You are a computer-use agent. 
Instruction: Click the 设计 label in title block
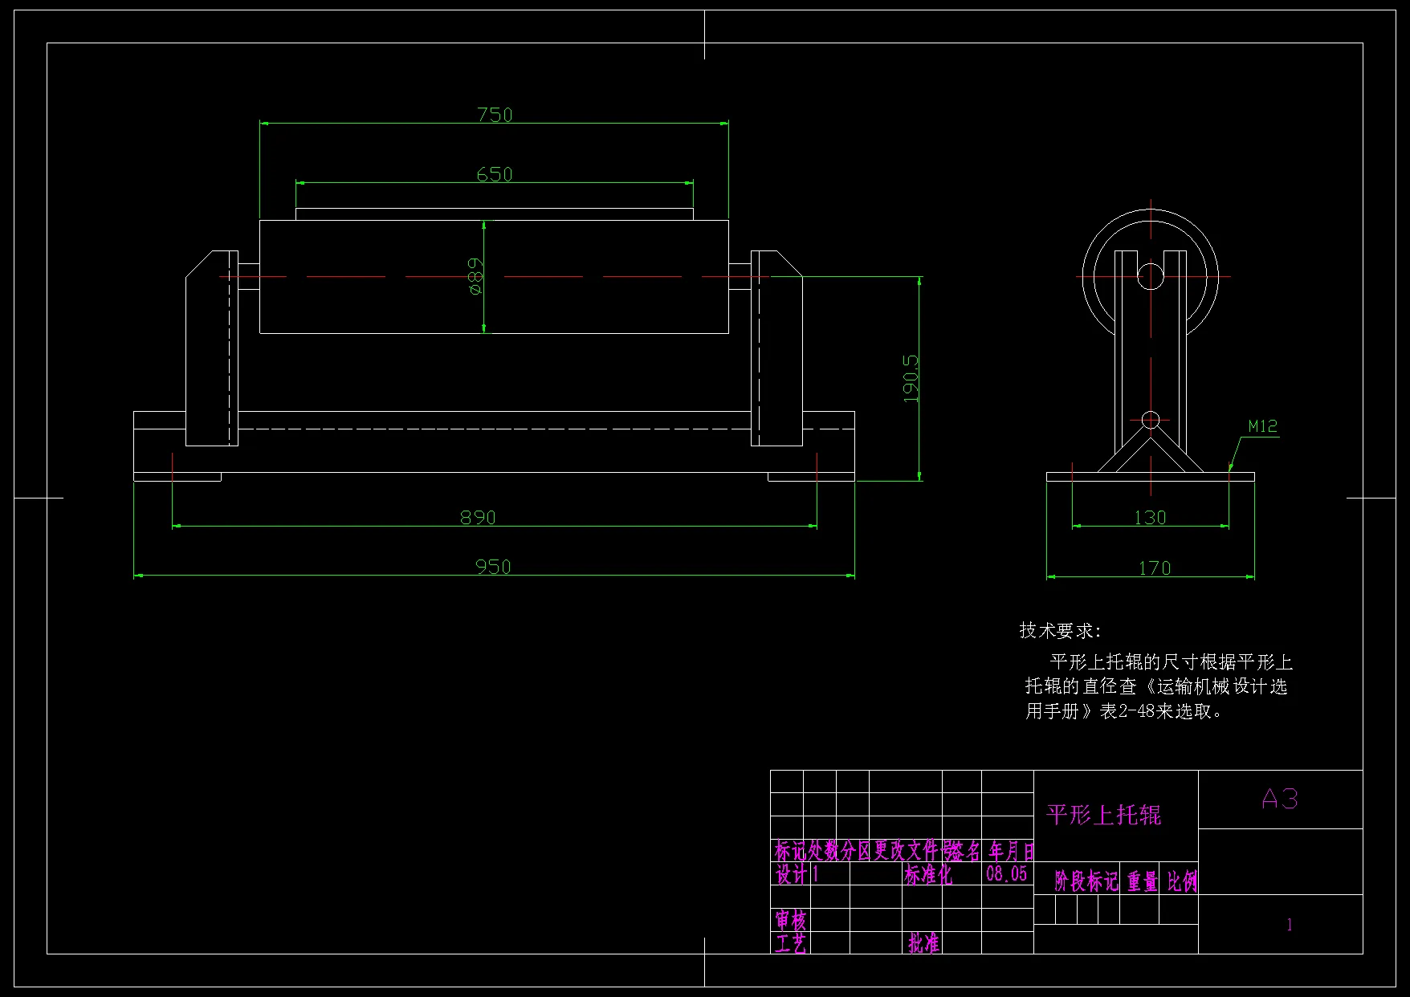pyautogui.click(x=791, y=874)
